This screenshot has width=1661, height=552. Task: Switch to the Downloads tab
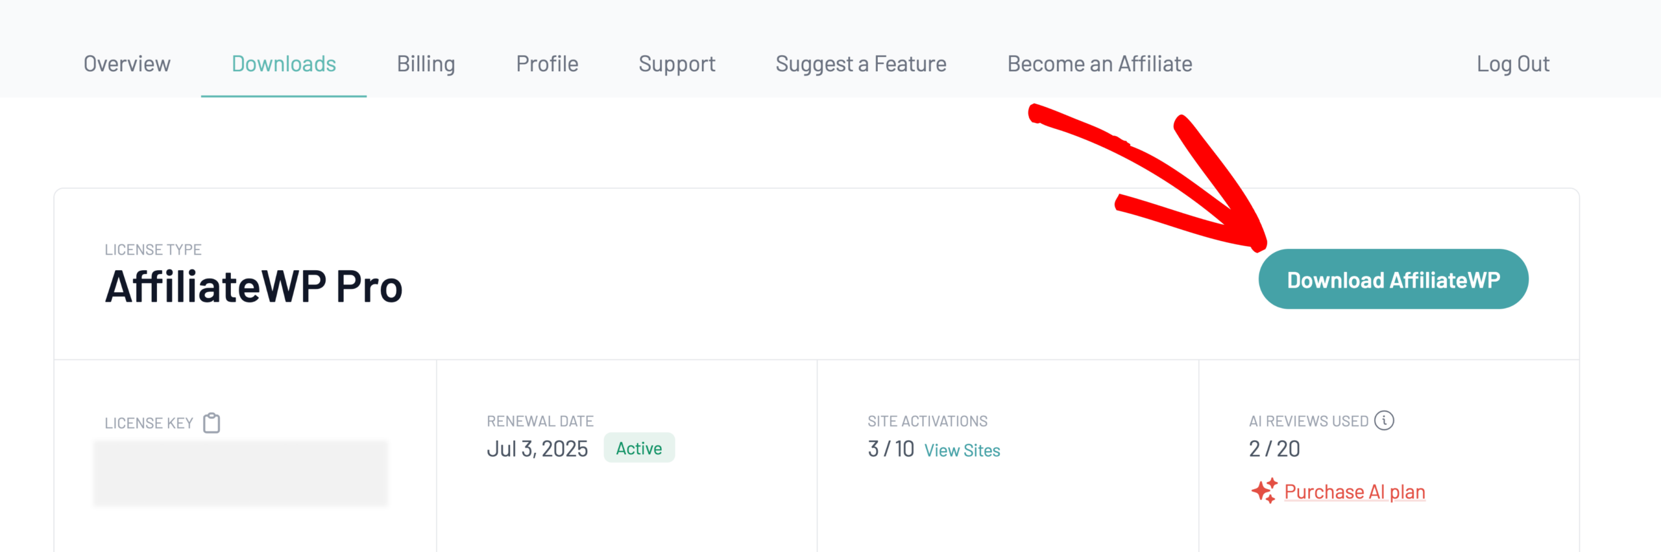pos(284,63)
